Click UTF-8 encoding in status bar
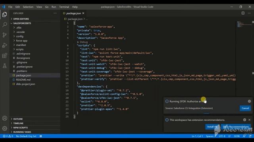 click(222, 136)
